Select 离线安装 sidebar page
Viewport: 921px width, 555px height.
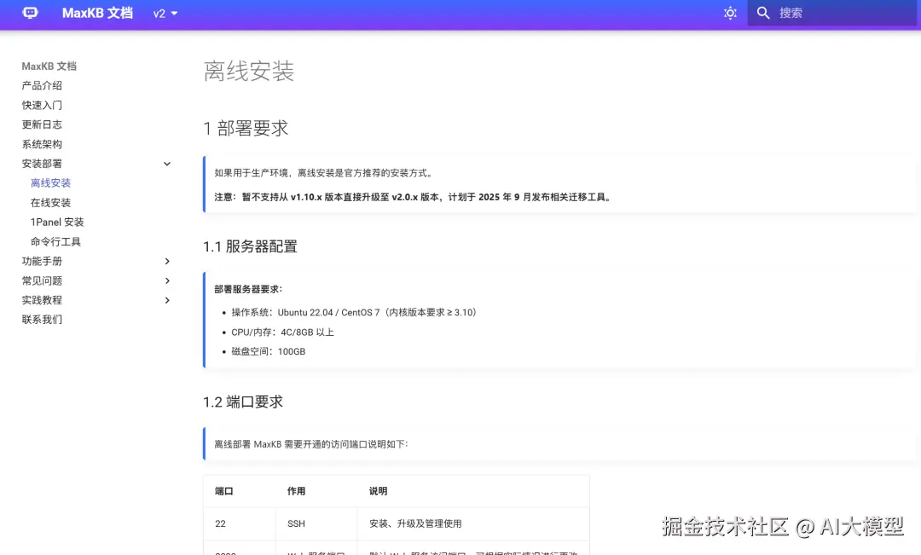point(50,183)
